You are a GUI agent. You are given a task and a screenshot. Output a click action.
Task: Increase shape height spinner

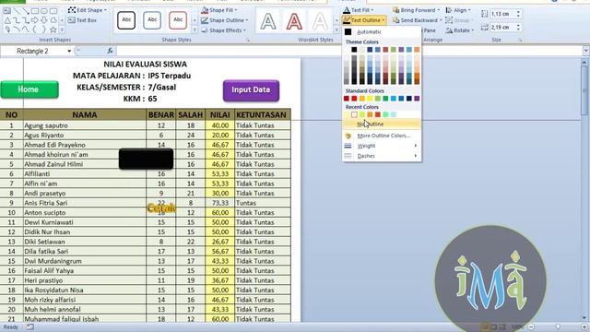coord(518,12)
